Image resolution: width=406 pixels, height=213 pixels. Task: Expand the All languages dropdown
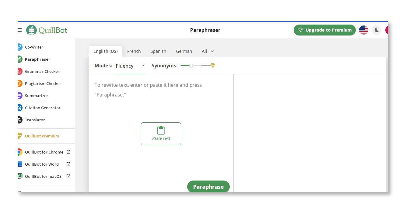tap(208, 51)
